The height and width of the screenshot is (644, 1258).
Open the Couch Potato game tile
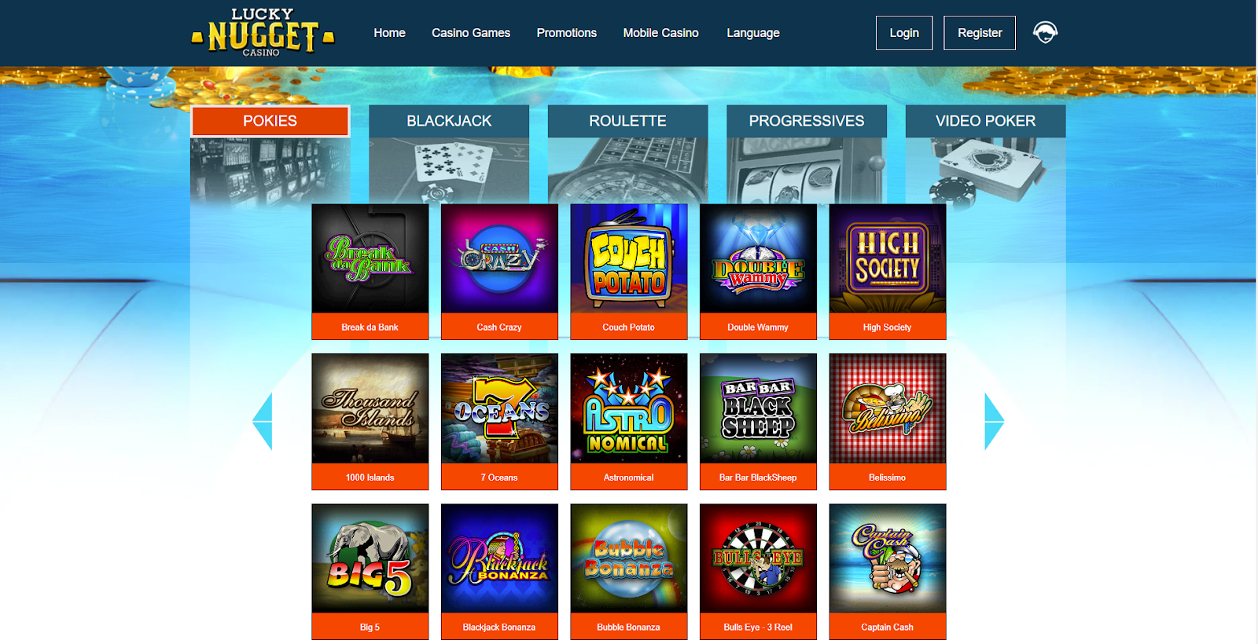click(629, 272)
